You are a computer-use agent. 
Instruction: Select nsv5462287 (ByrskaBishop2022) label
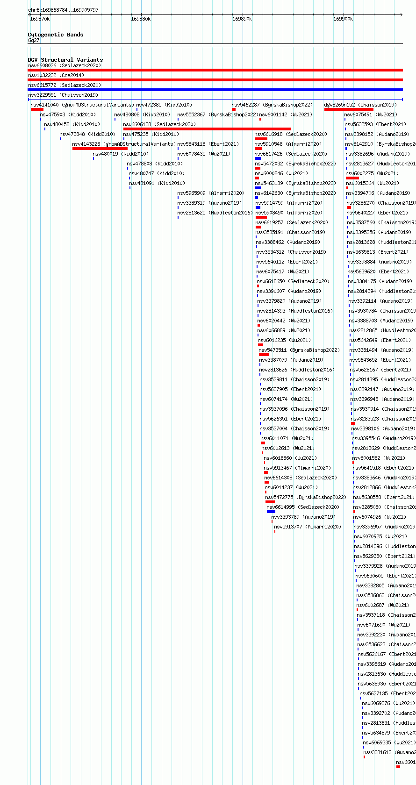pyautogui.click(x=272, y=105)
